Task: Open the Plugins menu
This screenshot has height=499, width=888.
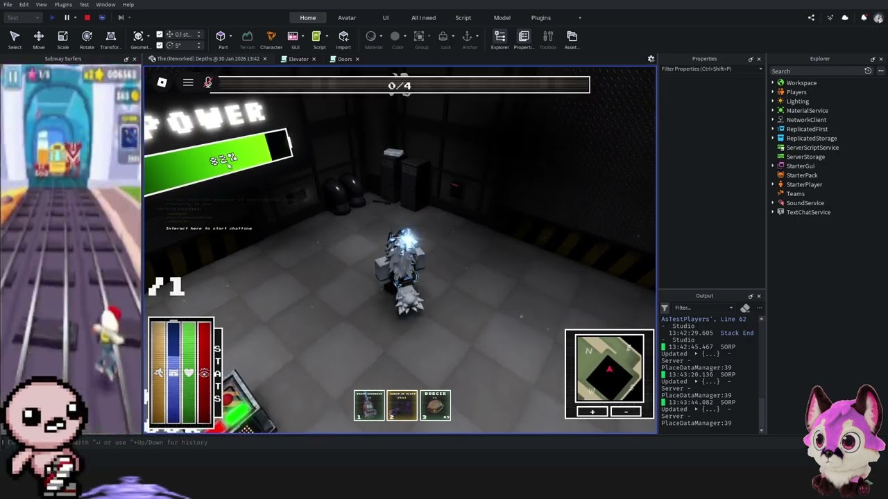Action: [x=63, y=5]
